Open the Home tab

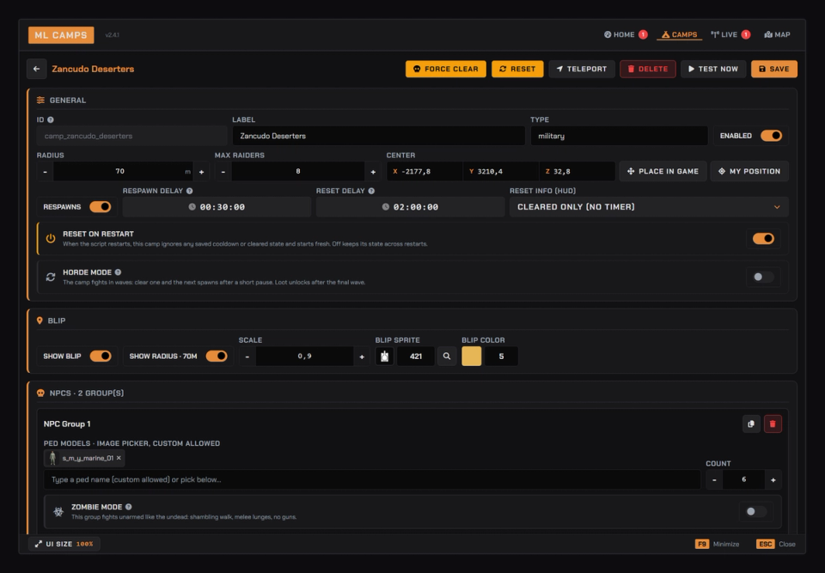pyautogui.click(x=626, y=34)
